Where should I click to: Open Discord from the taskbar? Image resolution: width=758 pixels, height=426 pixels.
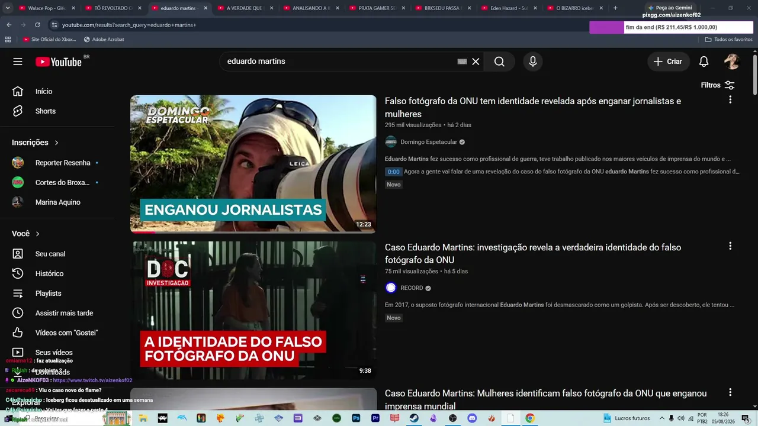472,418
